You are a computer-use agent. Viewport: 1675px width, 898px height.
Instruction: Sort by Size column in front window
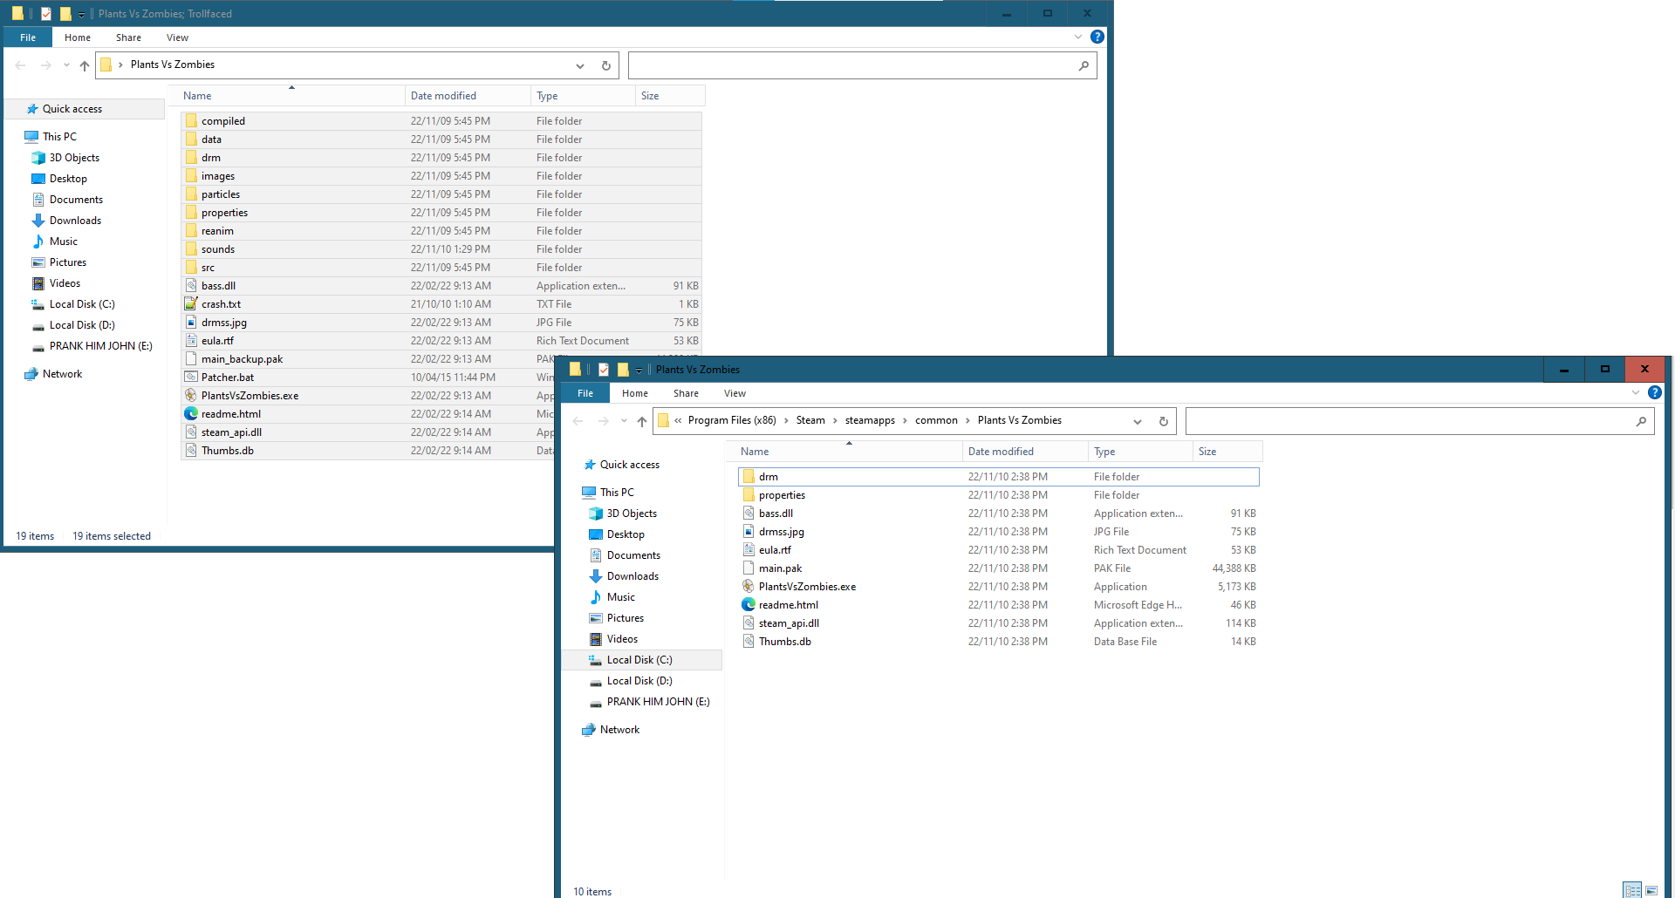pos(1227,452)
